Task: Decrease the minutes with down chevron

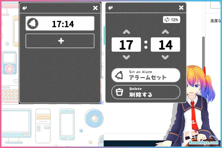Action: coord(165,57)
